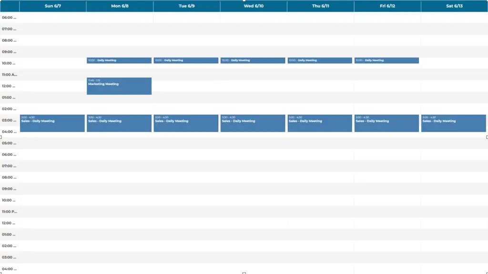Select Monday's 10:00 Daily Meeting event
The height and width of the screenshot is (274, 488).
(x=119, y=60)
